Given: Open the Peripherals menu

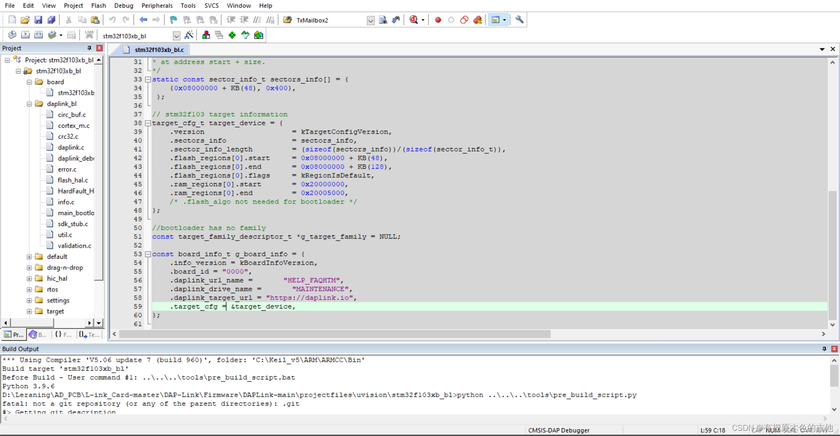Looking at the screenshot, I should tap(157, 6).
